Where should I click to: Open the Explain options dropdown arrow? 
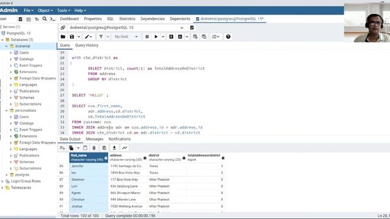click(187, 36)
